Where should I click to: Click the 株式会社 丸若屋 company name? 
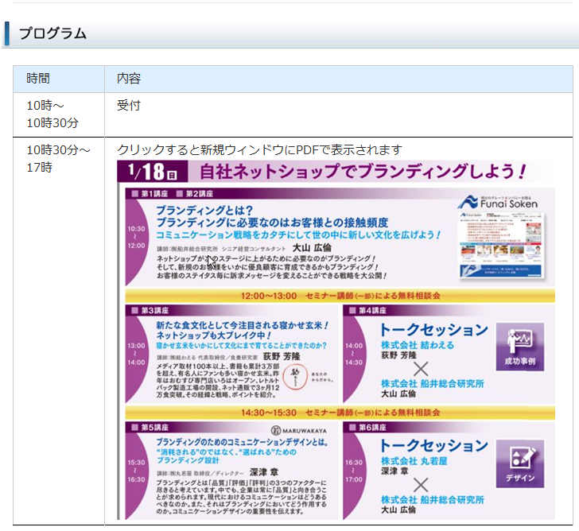coord(414,461)
